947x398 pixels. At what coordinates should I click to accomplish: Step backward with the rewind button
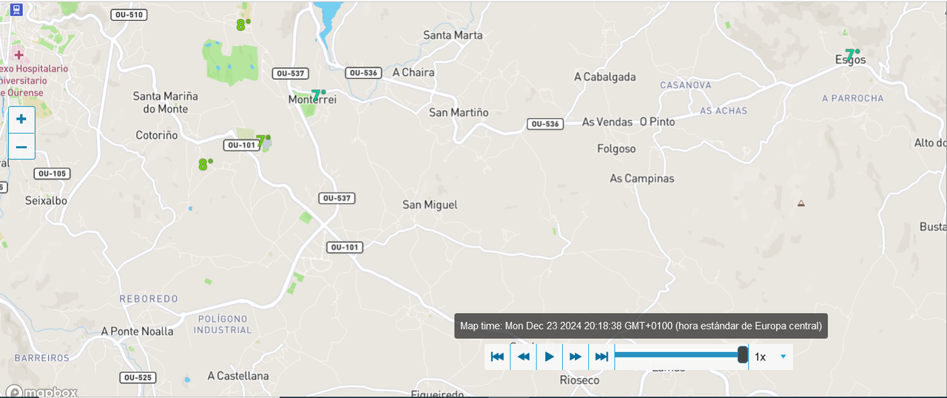[523, 357]
